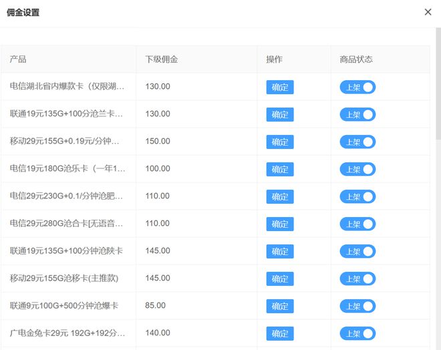Close the 佣金设置 dialog

[x=428, y=12]
